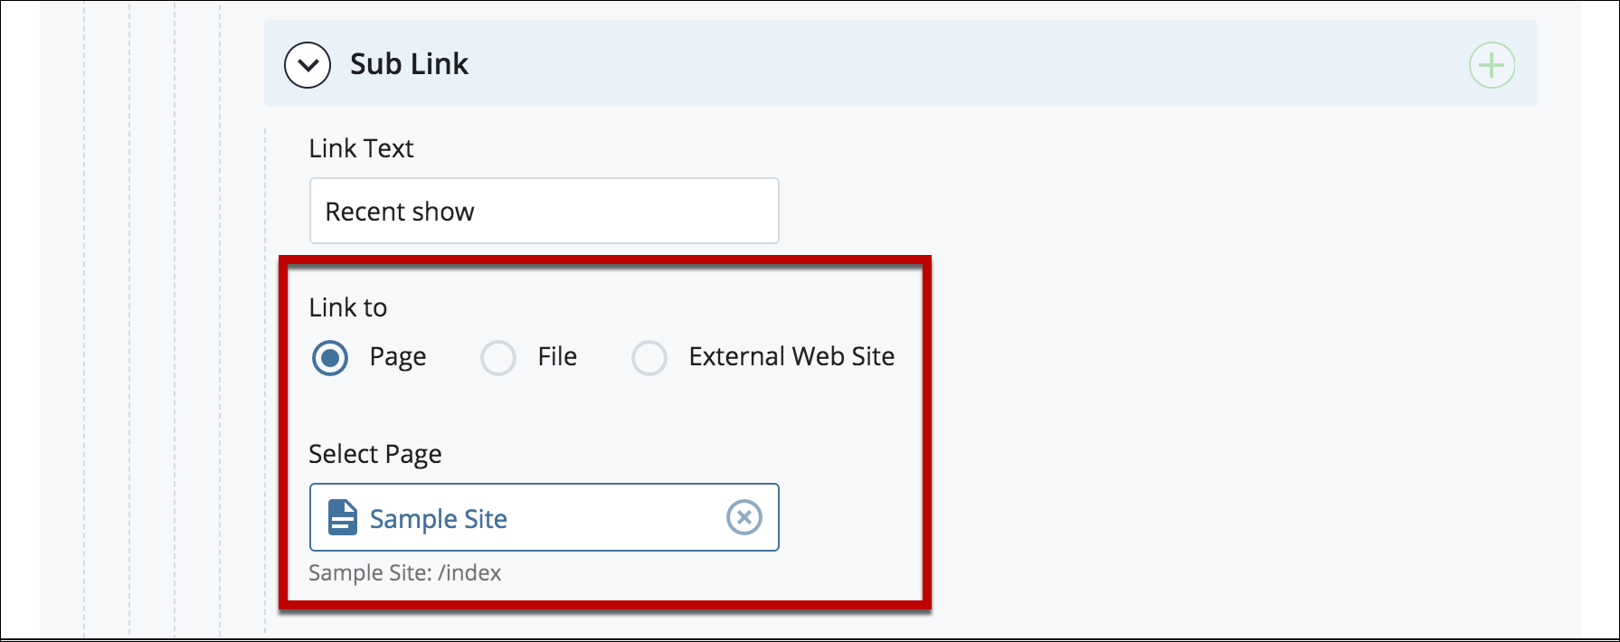
Task: Add a new Sub Link with plus icon
Action: (x=1492, y=65)
